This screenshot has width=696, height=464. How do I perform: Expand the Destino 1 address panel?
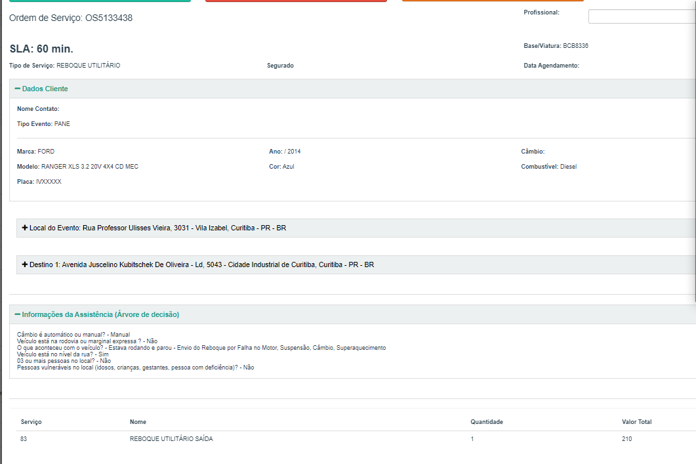point(198,264)
